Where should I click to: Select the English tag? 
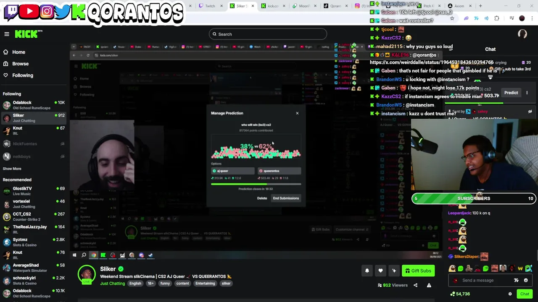point(135,284)
